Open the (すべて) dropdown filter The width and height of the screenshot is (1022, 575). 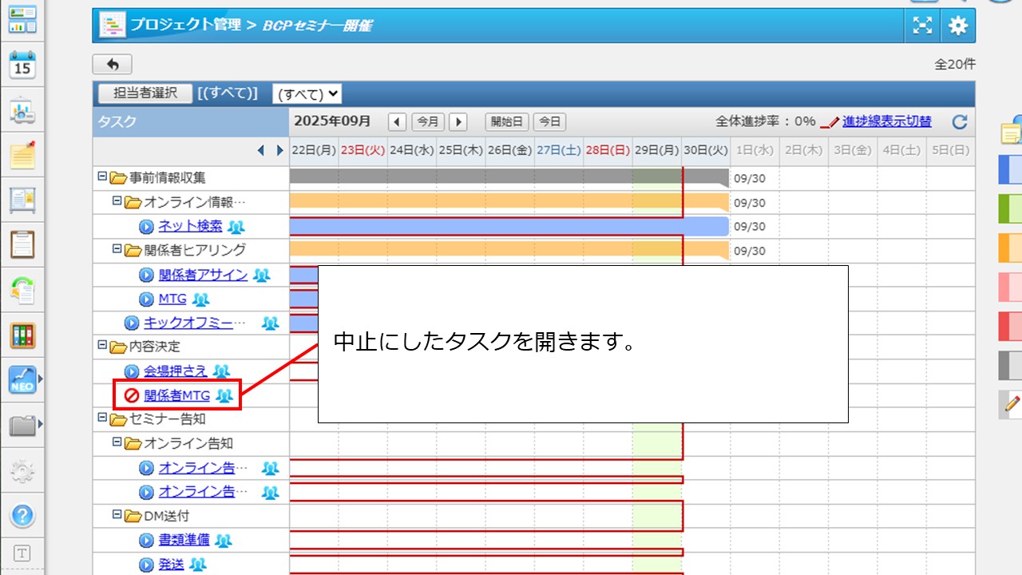coord(307,94)
